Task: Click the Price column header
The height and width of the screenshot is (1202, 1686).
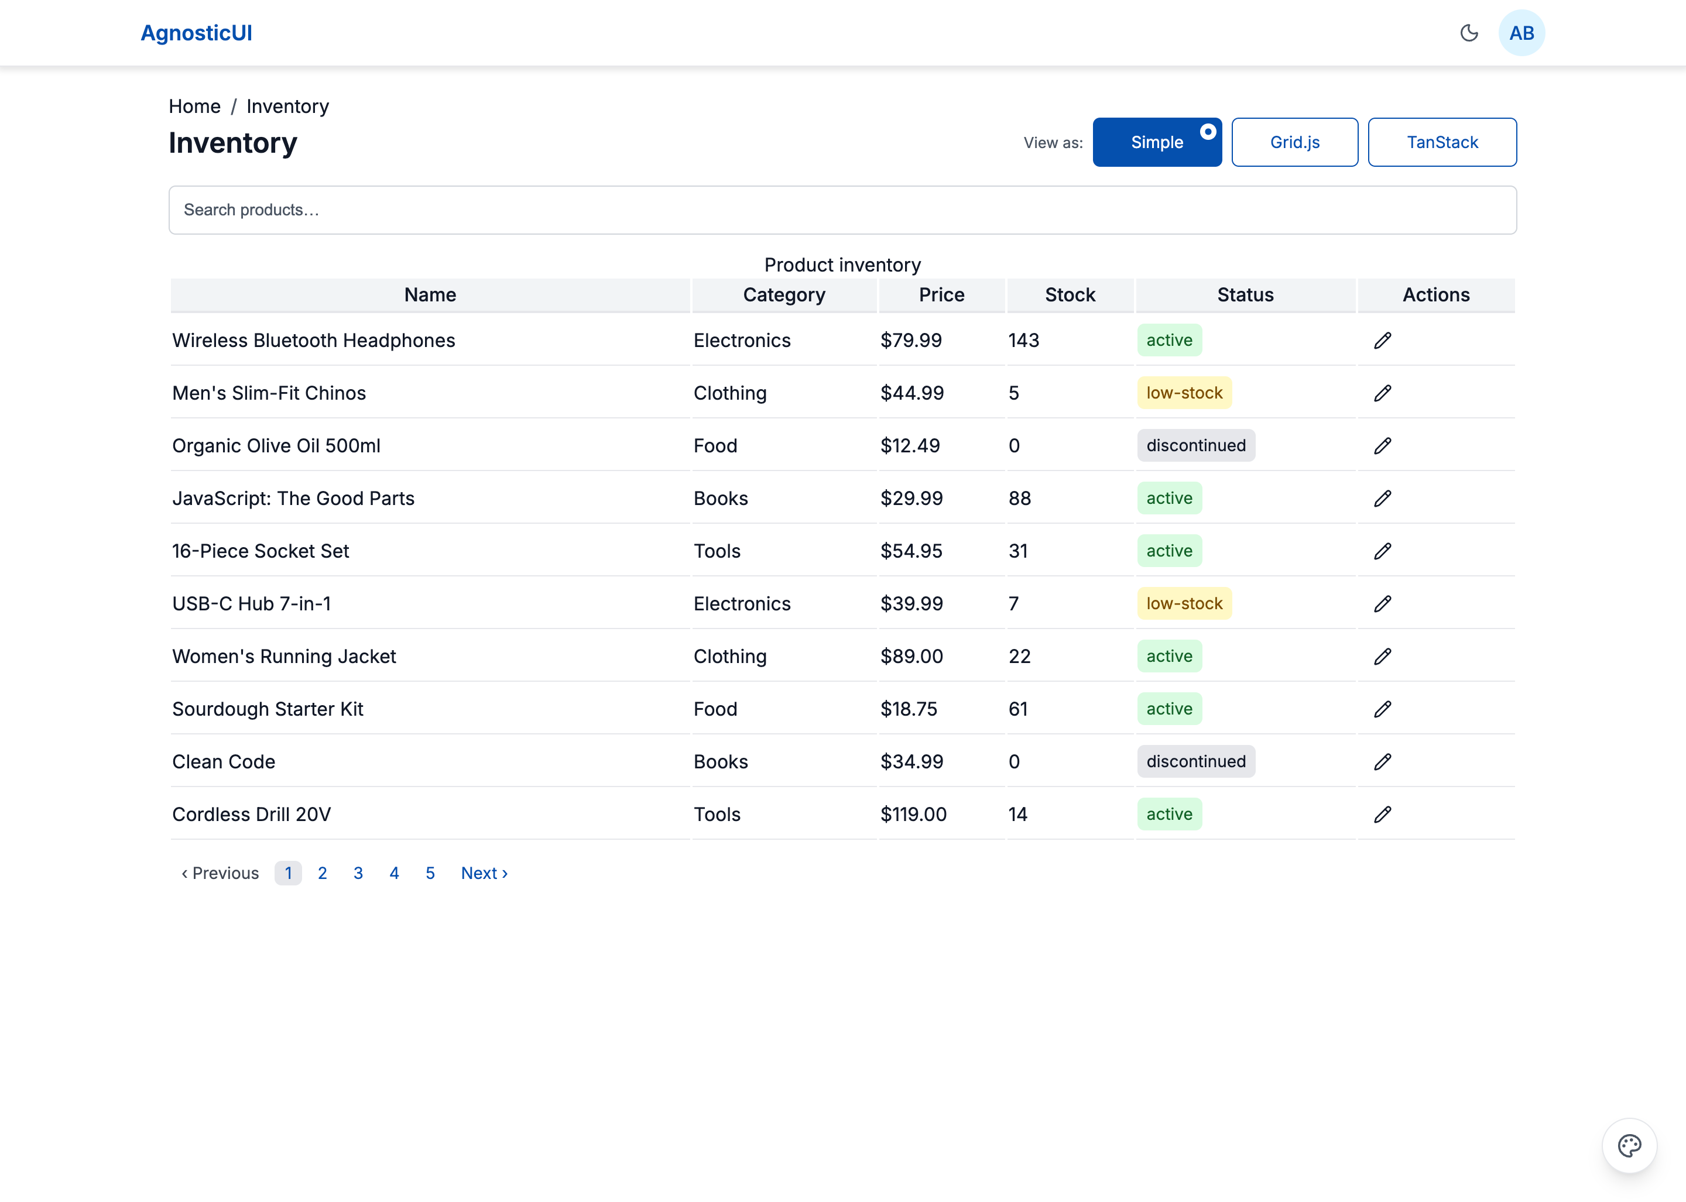Action: click(941, 294)
